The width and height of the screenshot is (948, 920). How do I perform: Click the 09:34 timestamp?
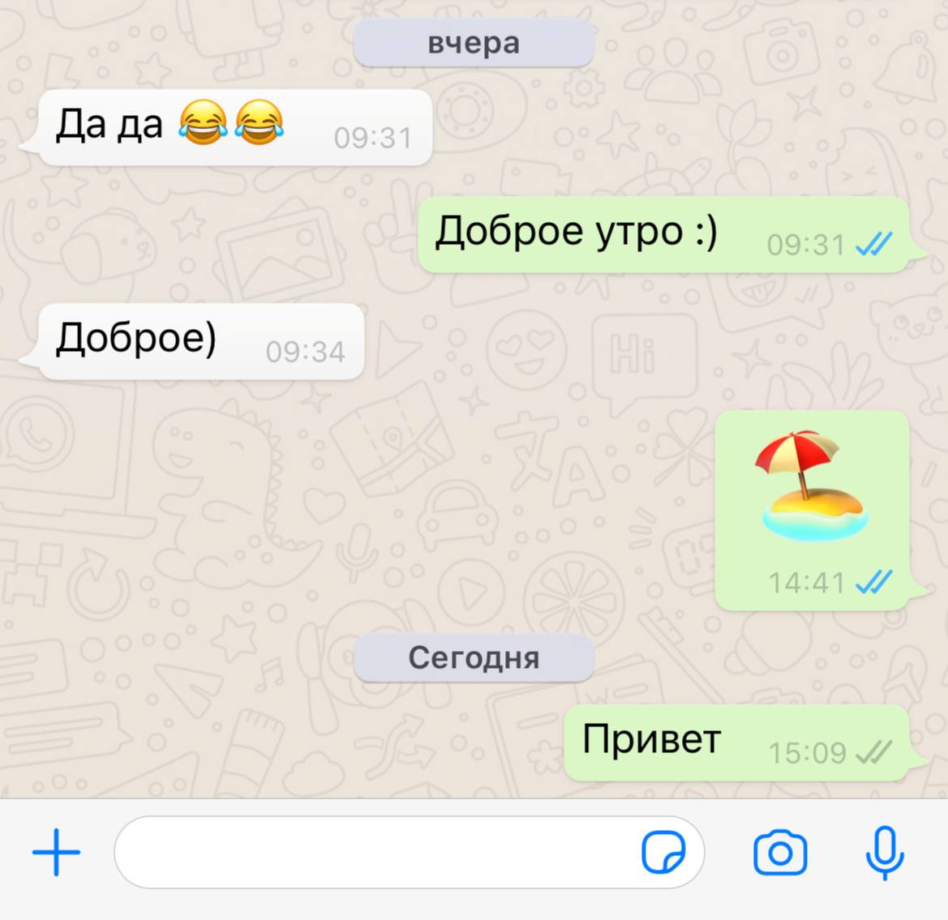[x=305, y=351]
